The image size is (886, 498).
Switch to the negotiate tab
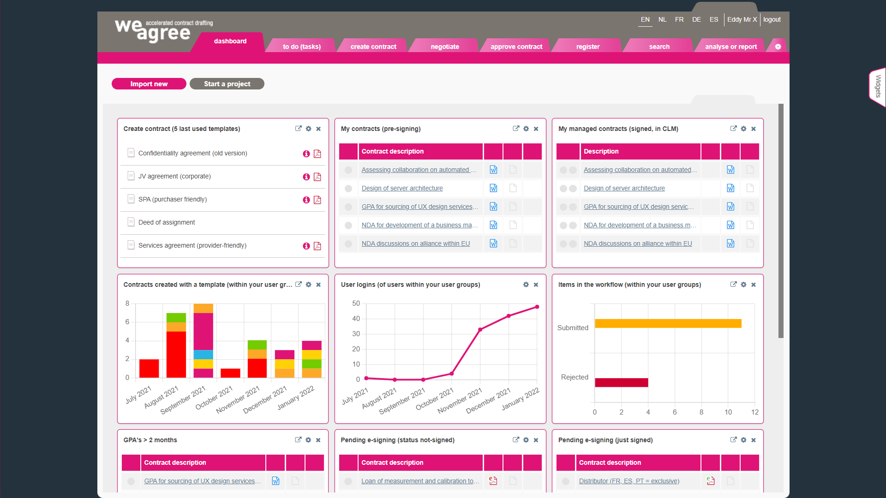pos(445,46)
